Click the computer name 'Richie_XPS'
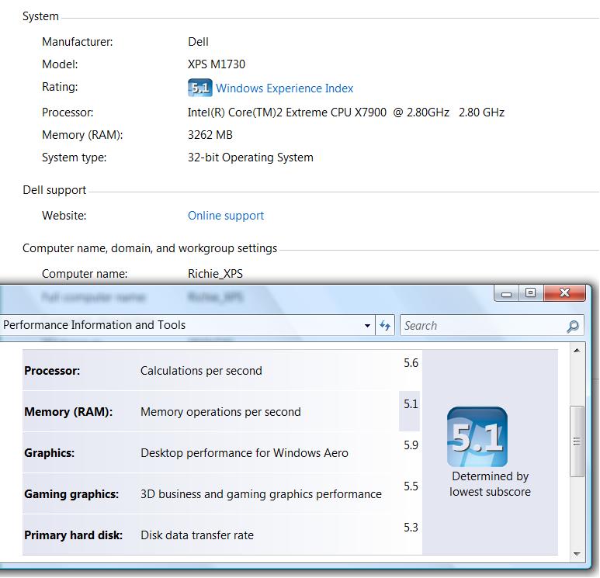Viewport: 600px width, 578px height. pyautogui.click(x=215, y=274)
